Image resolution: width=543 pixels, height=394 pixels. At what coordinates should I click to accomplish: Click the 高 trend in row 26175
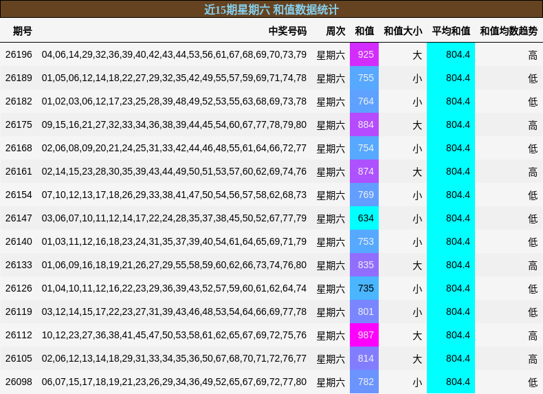533,125
